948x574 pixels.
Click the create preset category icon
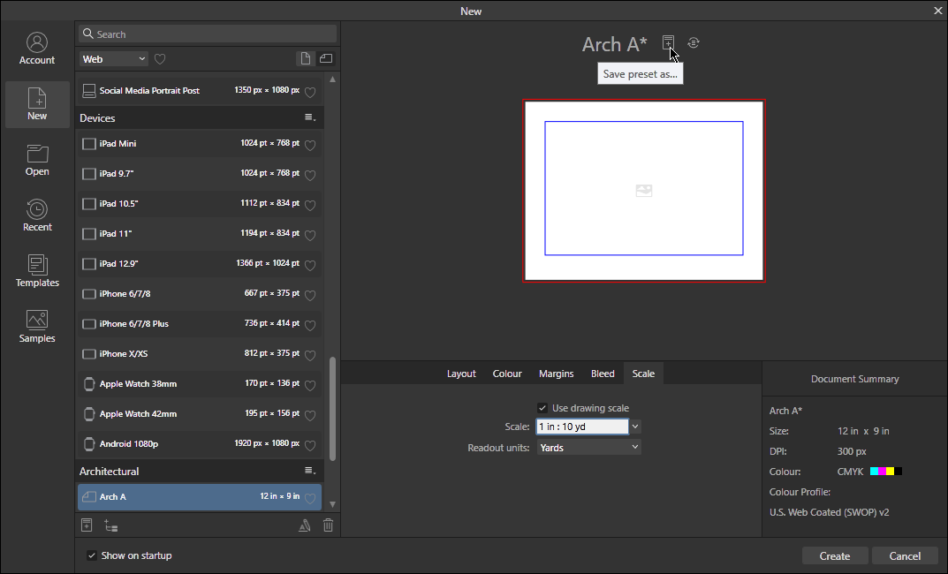tap(110, 525)
